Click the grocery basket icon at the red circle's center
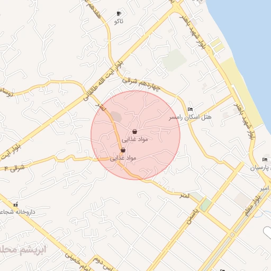 point(134,131)
